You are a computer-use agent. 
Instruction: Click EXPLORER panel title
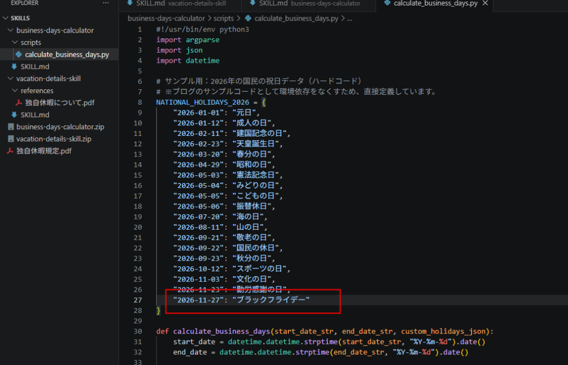point(24,3)
